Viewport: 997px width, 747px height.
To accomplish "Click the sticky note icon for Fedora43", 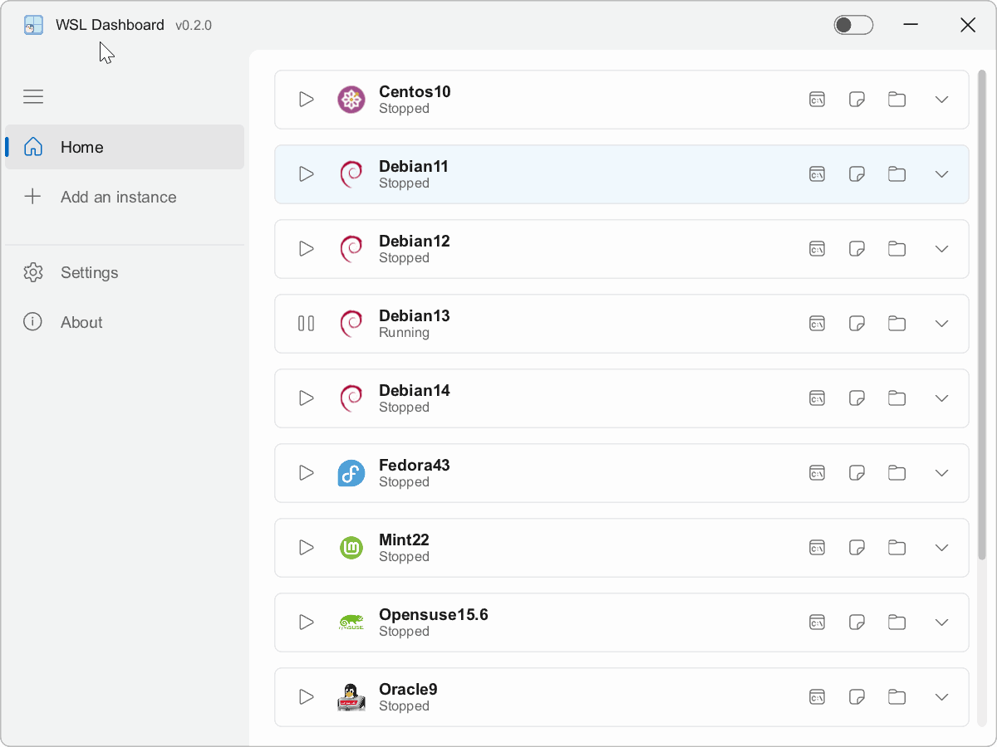I will click(857, 473).
